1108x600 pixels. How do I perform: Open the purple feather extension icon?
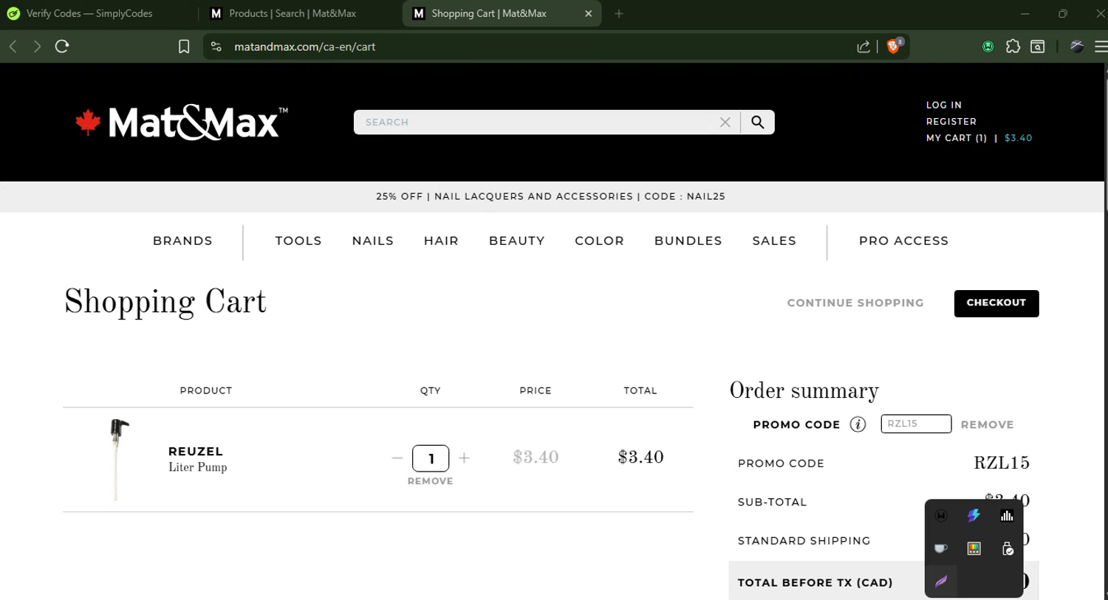tap(941, 582)
